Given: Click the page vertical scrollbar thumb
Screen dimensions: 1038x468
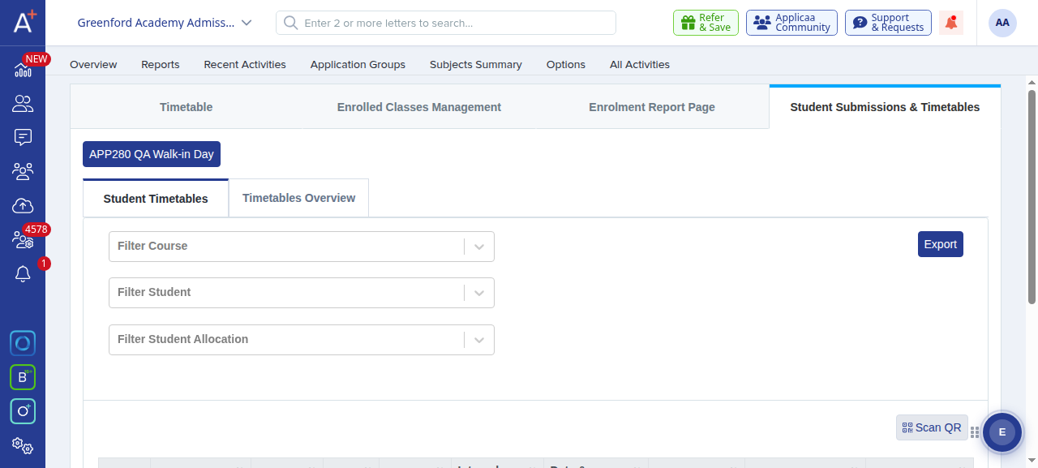Looking at the screenshot, I should point(1032,196).
